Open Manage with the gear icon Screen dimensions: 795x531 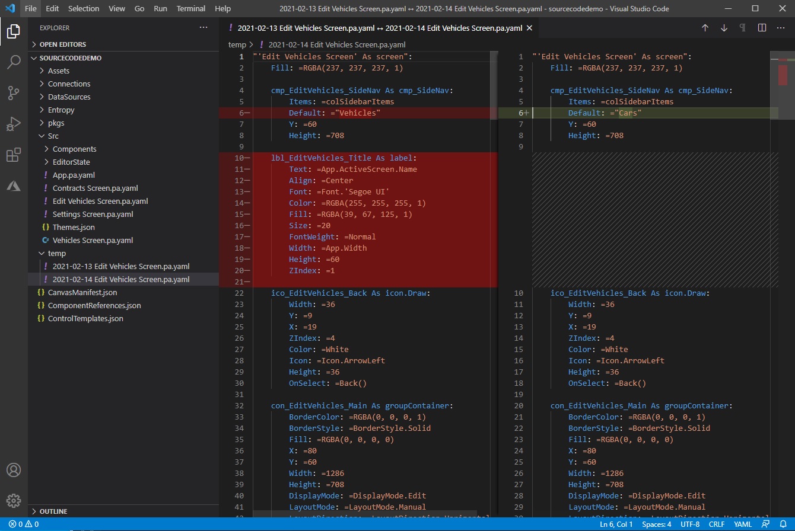14,500
